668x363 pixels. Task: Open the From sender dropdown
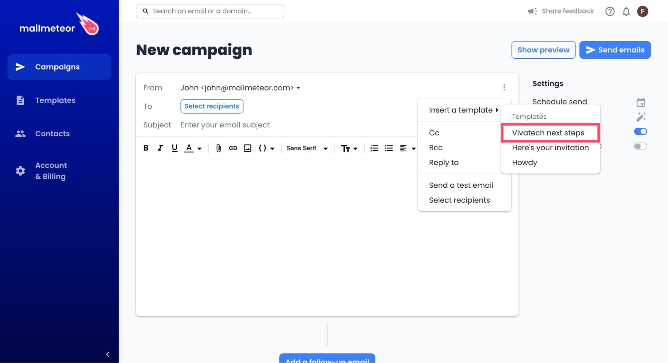point(240,88)
